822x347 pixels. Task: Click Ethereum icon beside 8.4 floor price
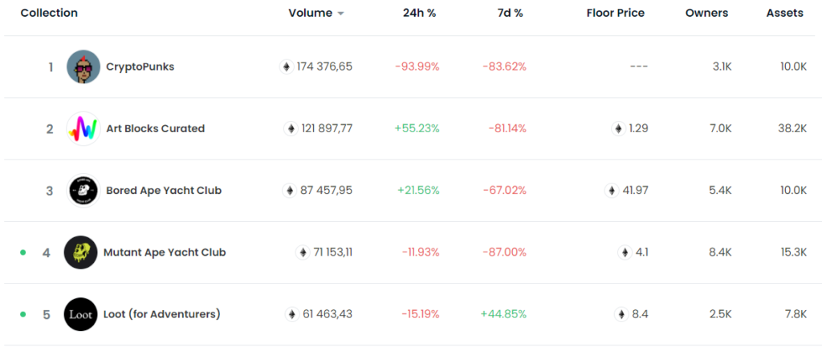click(x=621, y=314)
